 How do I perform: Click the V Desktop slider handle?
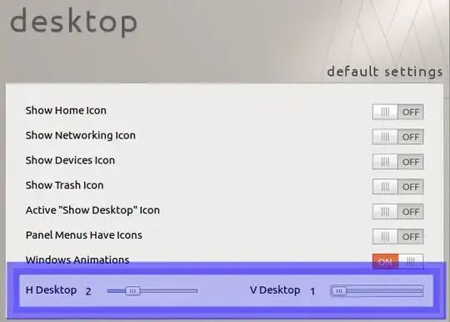[x=339, y=291]
